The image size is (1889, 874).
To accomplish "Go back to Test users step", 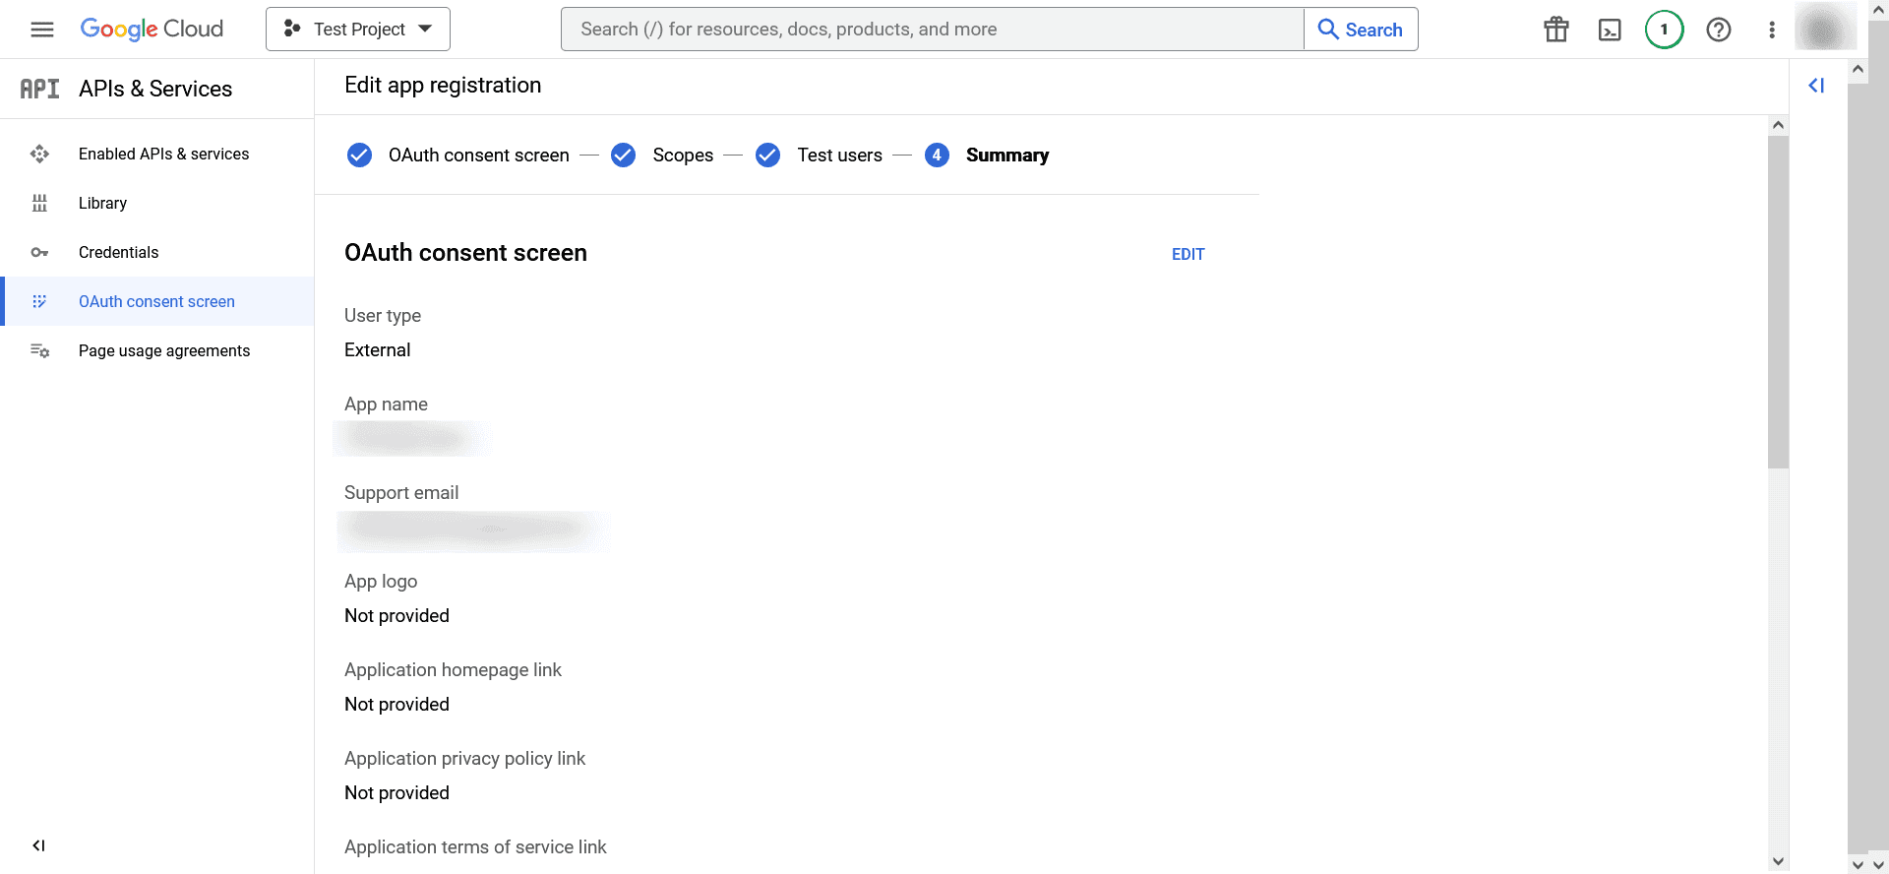I will click(x=839, y=156).
